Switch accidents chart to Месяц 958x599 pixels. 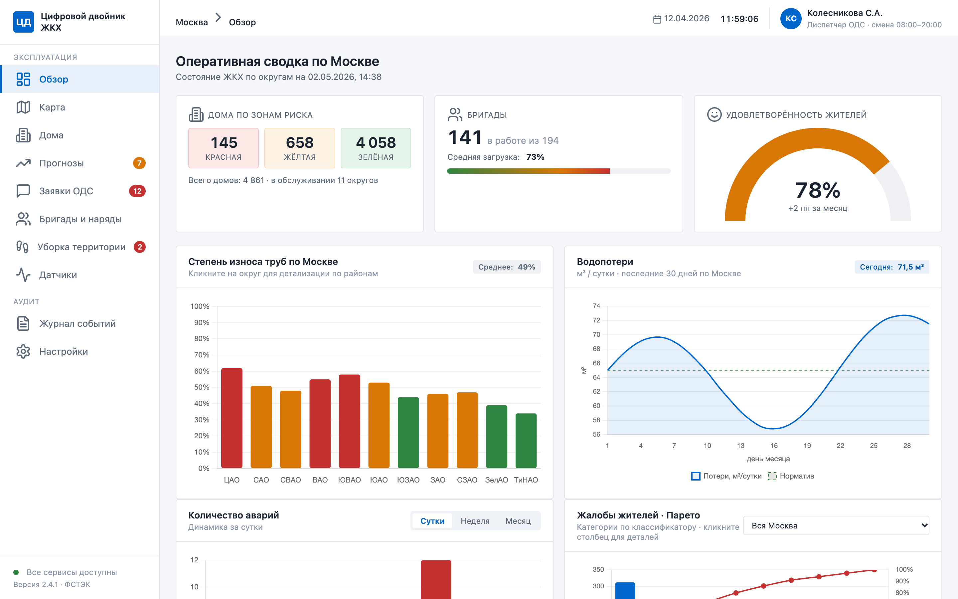[518, 521]
